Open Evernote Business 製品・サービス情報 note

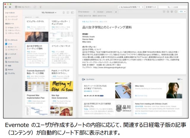(37, 80)
